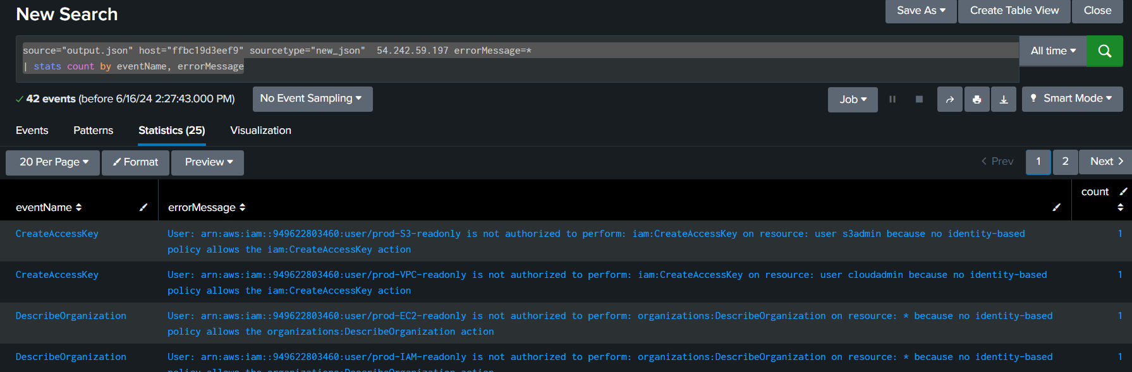Run search with green magnifier button

[x=1104, y=51]
